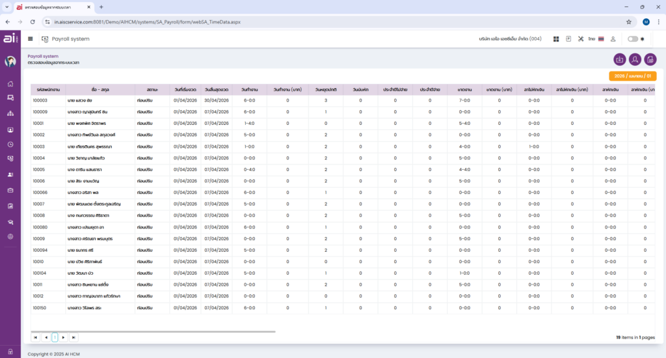Select the row with employee code 100150
The width and height of the screenshot is (666, 358).
[x=342, y=308]
